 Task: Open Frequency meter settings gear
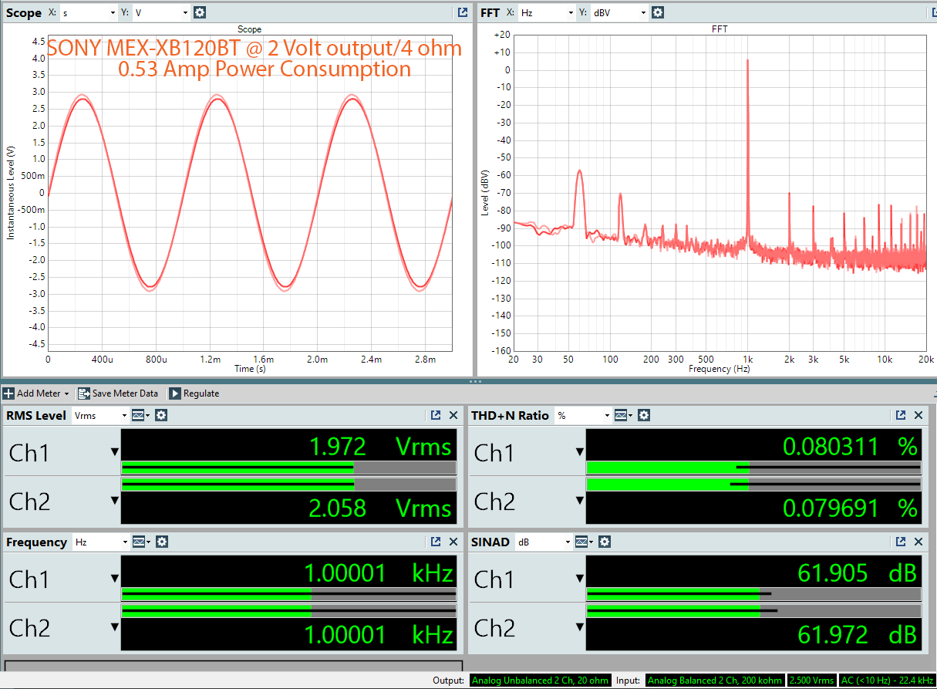(160, 542)
